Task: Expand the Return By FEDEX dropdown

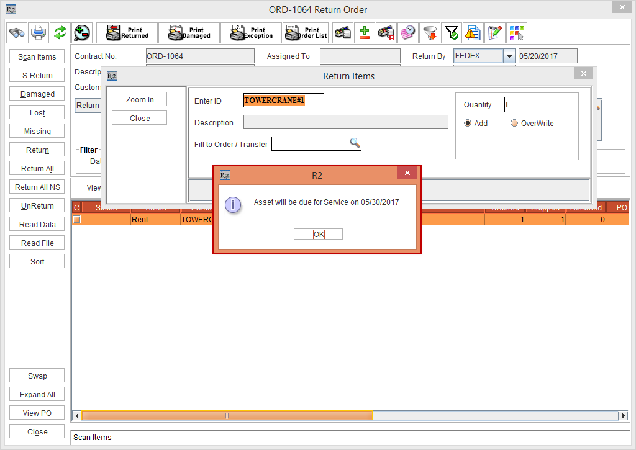Action: [x=509, y=56]
